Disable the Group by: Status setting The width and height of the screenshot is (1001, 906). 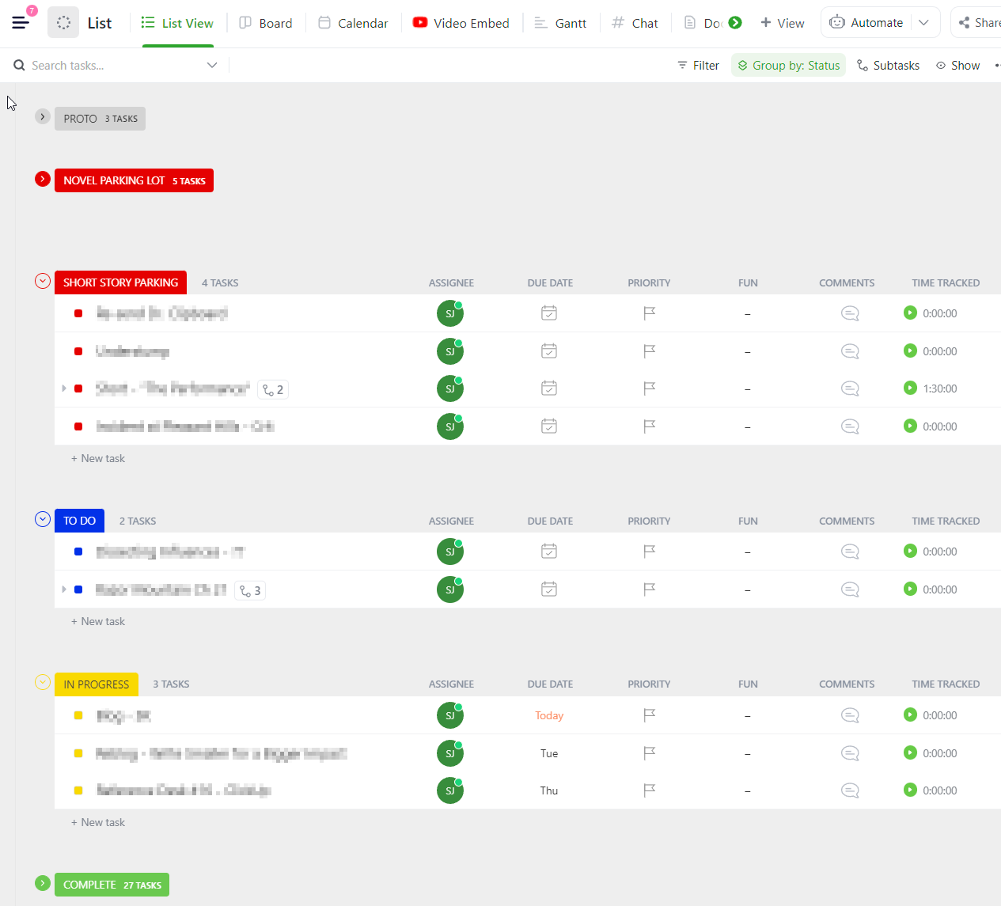point(788,65)
